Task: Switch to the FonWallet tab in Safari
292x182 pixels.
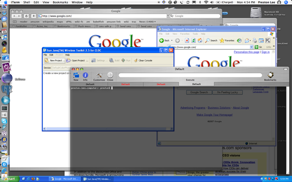Action: click(x=21, y=26)
